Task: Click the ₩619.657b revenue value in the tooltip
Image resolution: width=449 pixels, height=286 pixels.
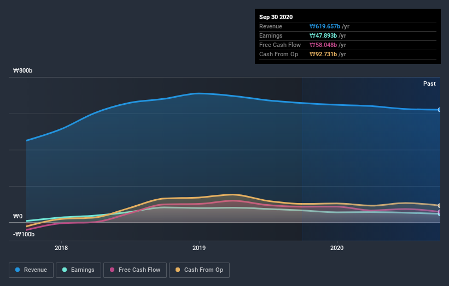Action: [325, 27]
